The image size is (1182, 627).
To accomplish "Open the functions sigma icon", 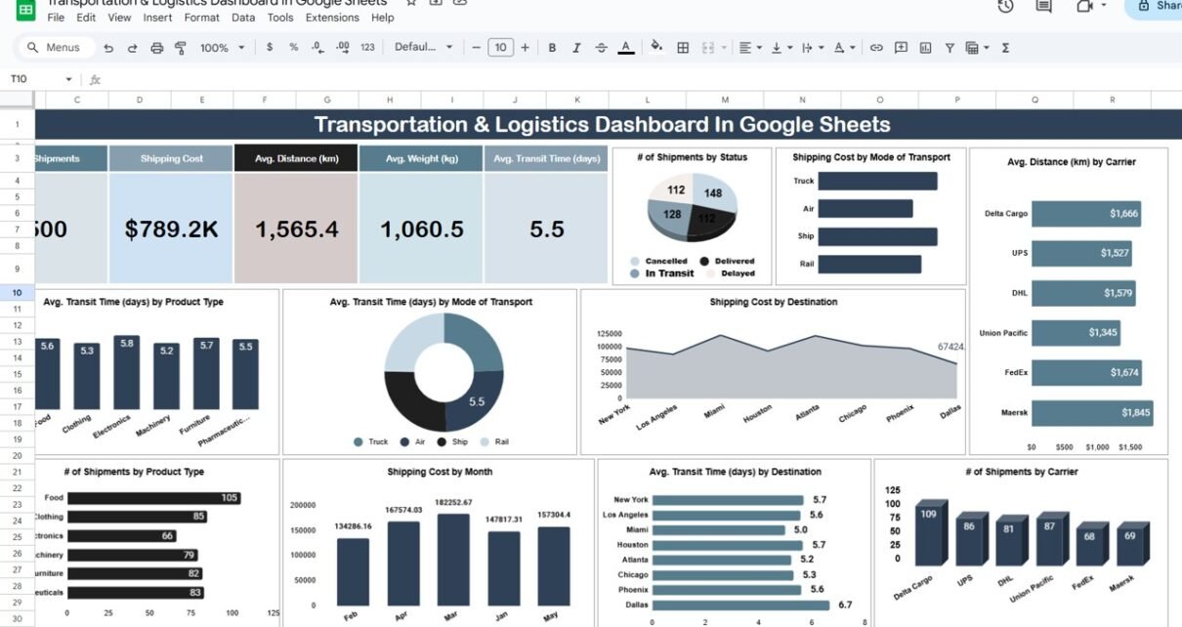I will [1005, 47].
